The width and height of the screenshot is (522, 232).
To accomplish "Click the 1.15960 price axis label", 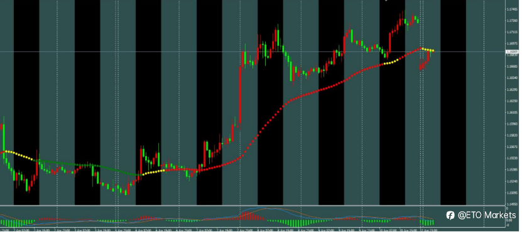I will point(512,124).
